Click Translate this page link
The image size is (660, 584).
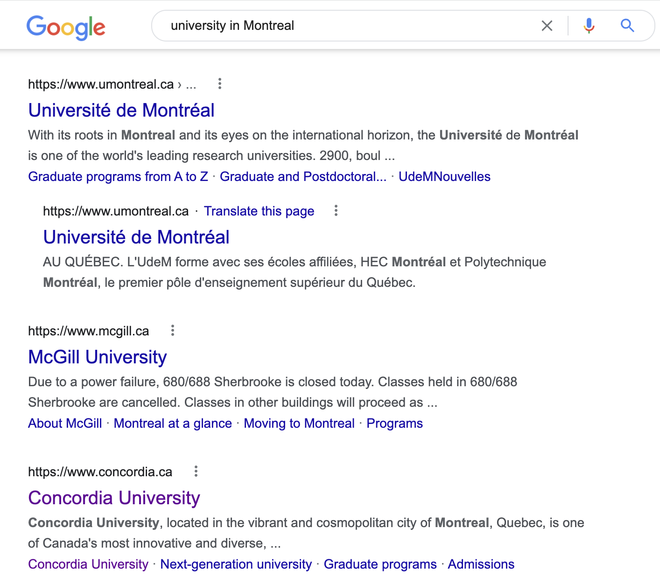[x=259, y=211]
